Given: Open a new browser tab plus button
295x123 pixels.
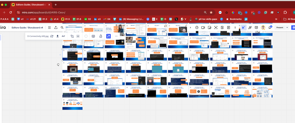Looking at the screenshot, I should point(56,5).
